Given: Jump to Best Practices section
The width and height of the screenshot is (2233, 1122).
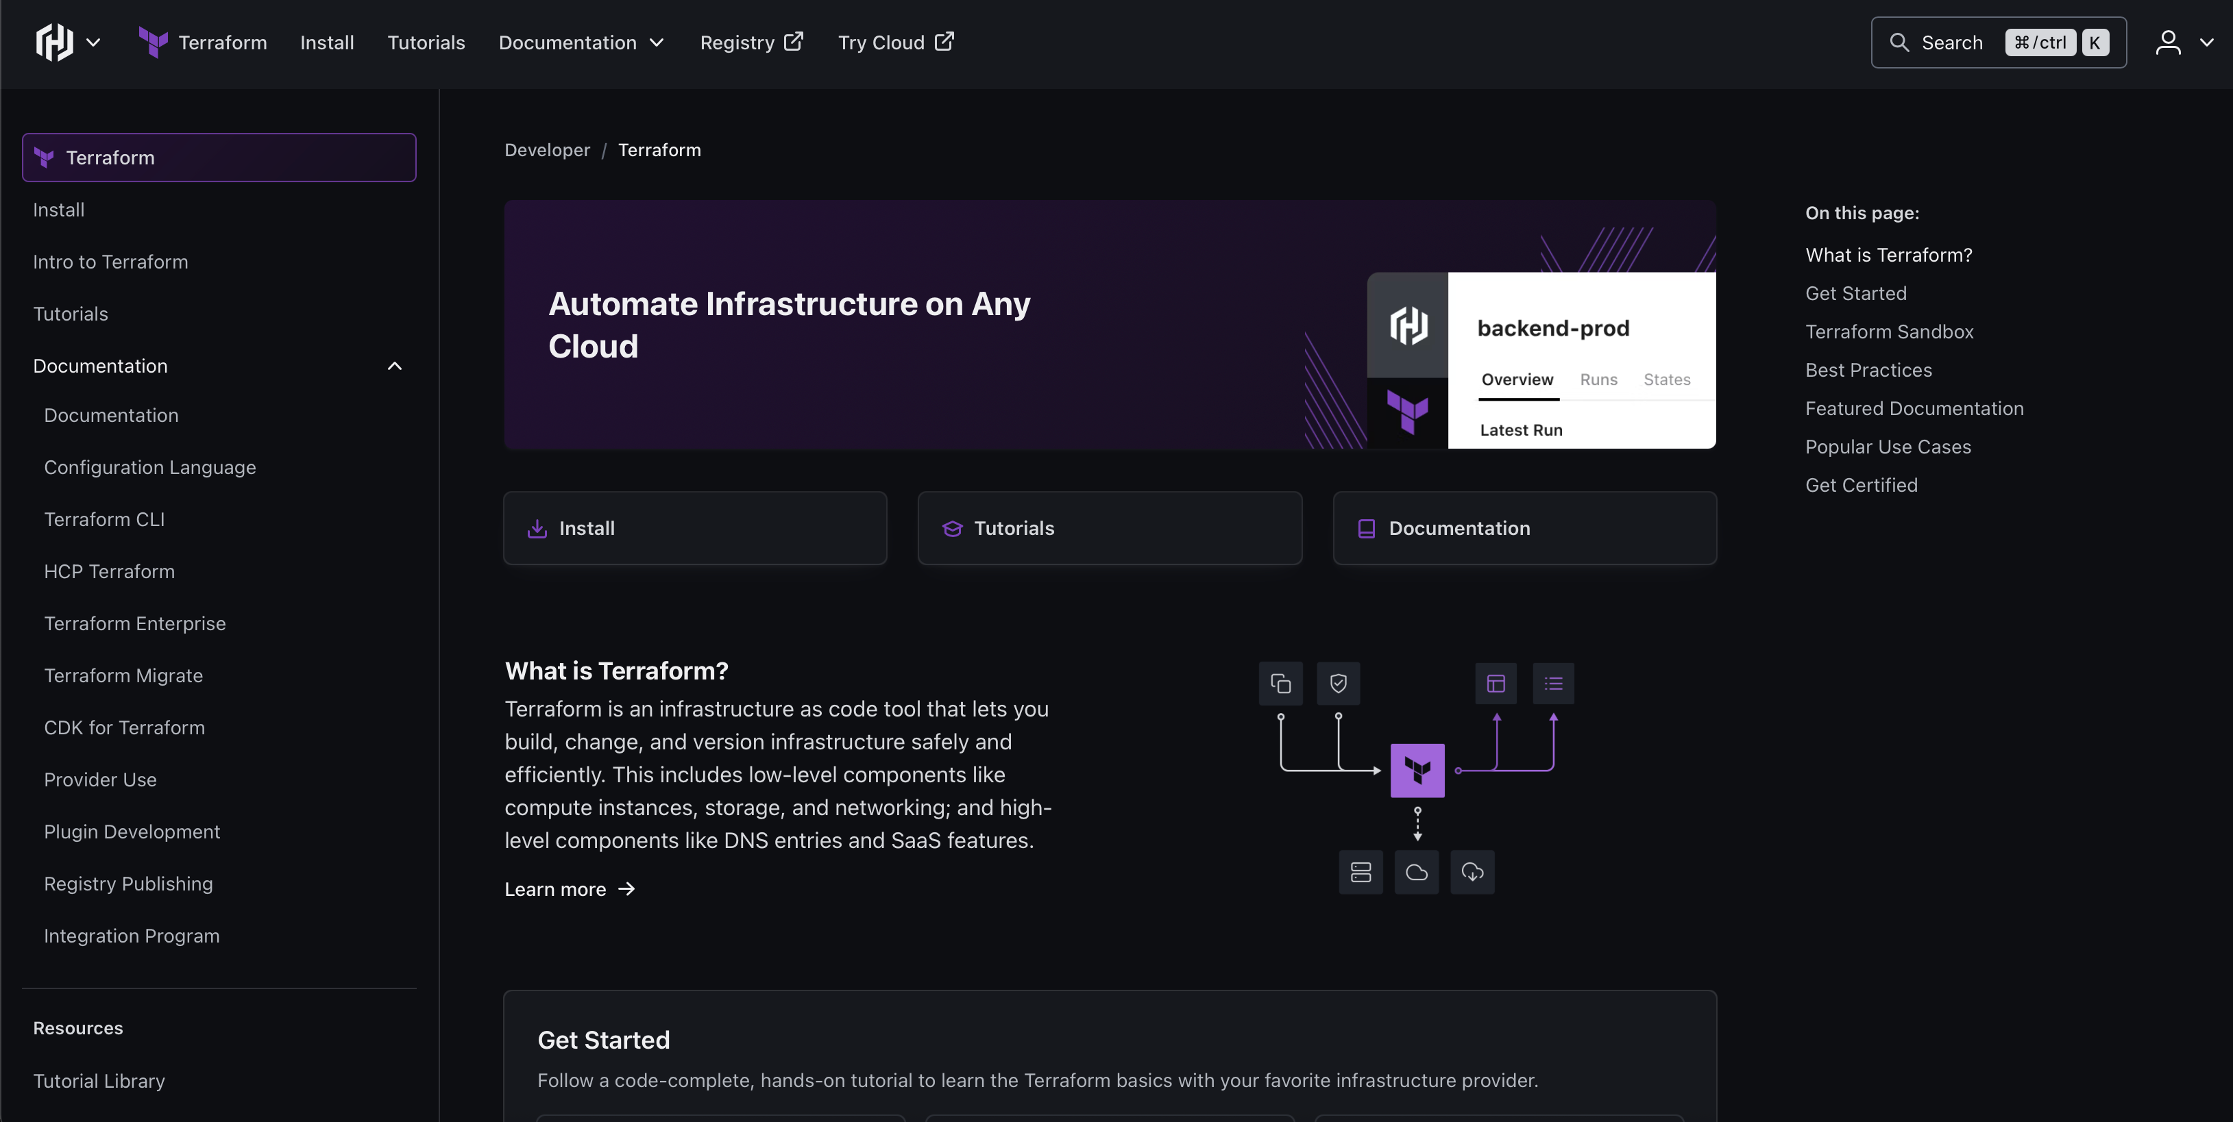Looking at the screenshot, I should tap(1868, 370).
